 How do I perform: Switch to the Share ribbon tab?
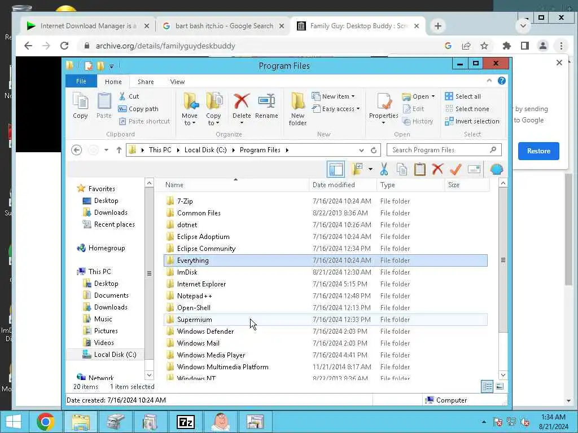[x=146, y=82]
